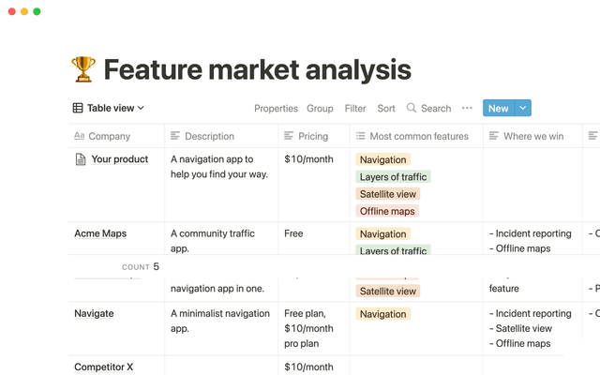Open the Properties menu
Screen dimensions: 600x375
tap(276, 109)
